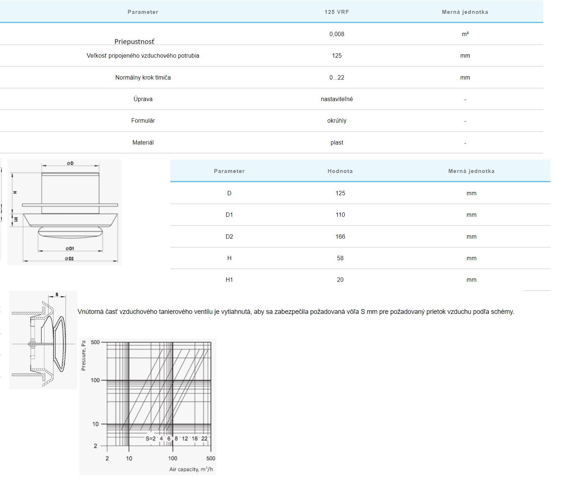This screenshot has height=477, width=564.
Task: Click the D2 row label in dimensions table
Action: (x=229, y=236)
